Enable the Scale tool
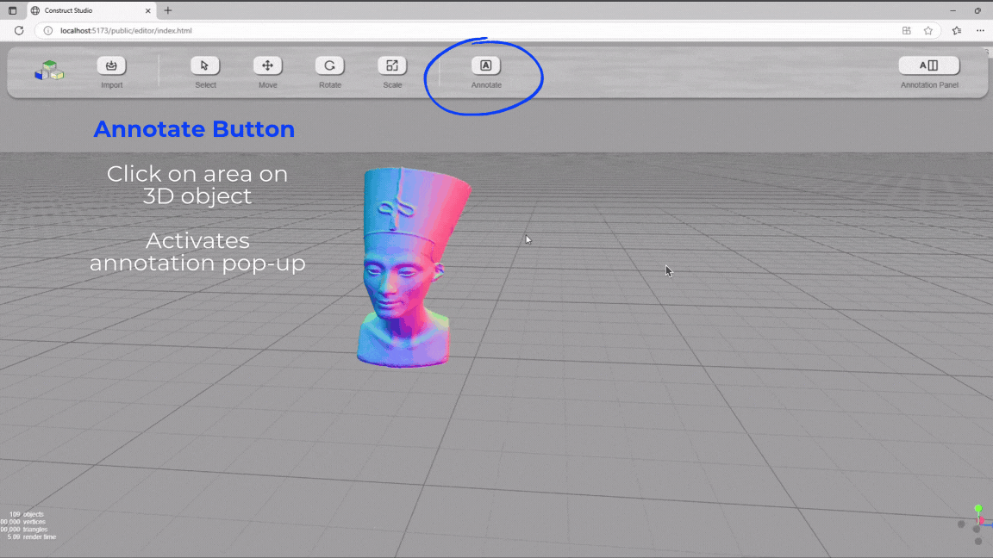Image resolution: width=993 pixels, height=558 pixels. pos(392,65)
